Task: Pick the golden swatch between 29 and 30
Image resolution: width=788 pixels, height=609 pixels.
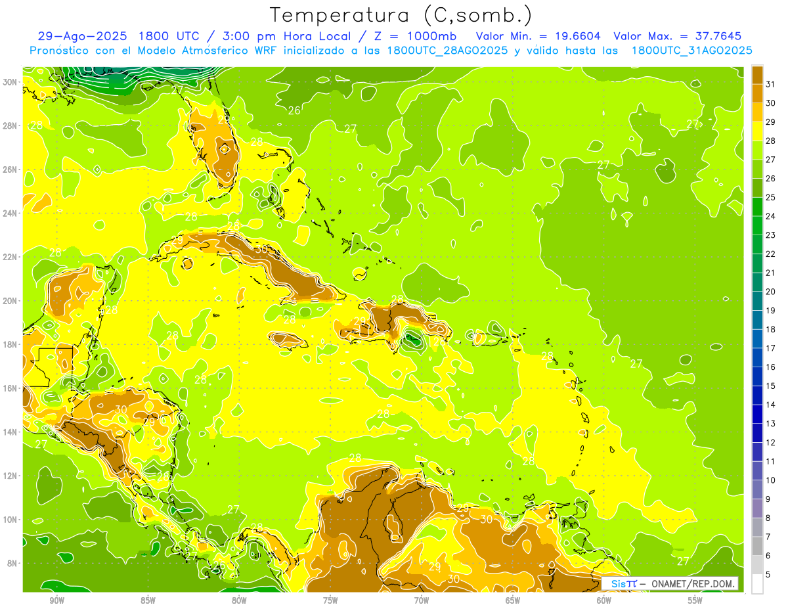Action: point(757,112)
